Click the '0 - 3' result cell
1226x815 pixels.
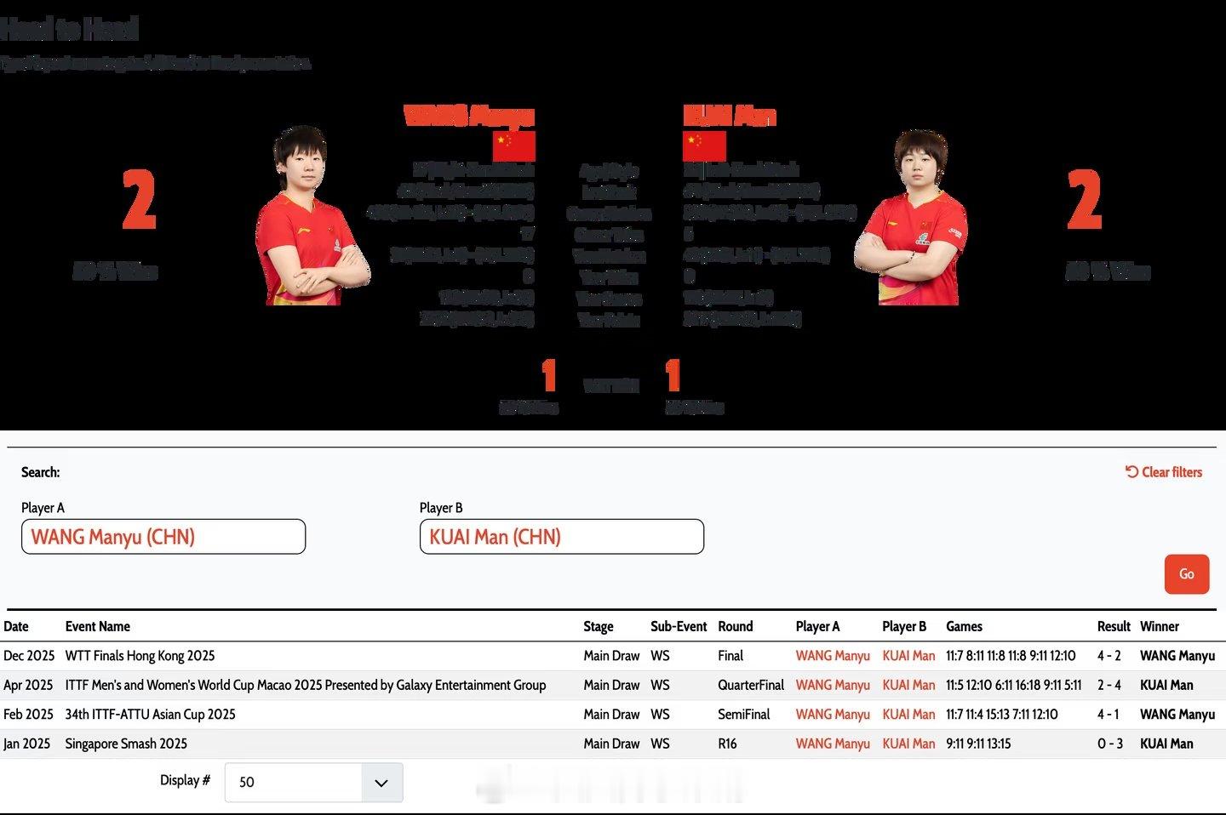1110,744
